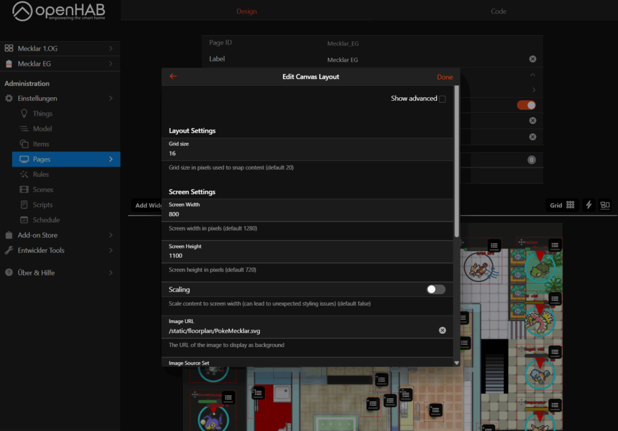Open widget menu on the red bathroom floor
Image resolution: width=618 pixels, height=431 pixels.
pyautogui.click(x=258, y=393)
